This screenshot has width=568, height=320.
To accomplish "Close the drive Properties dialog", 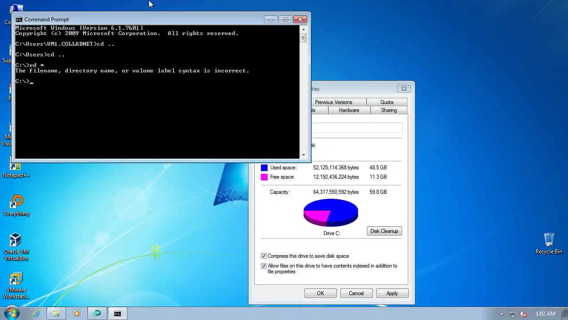I will coord(404,88).
